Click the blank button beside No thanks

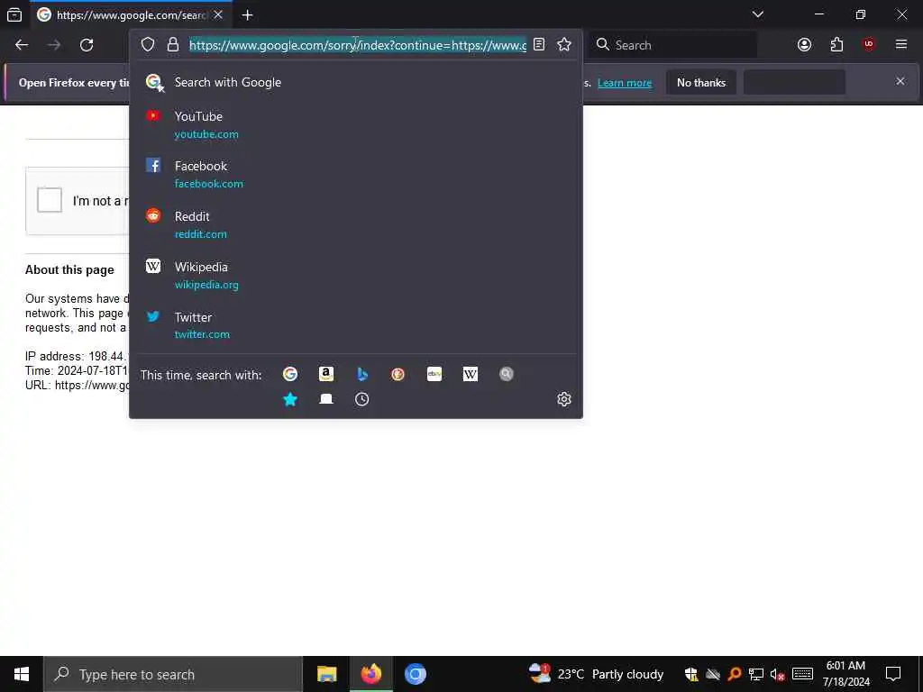tap(795, 83)
